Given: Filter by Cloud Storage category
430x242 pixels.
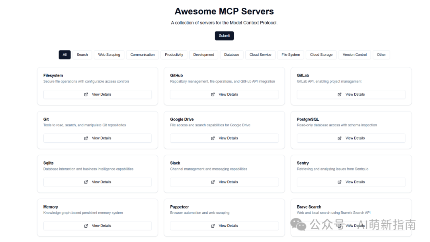Looking at the screenshot, I should pyautogui.click(x=321, y=55).
